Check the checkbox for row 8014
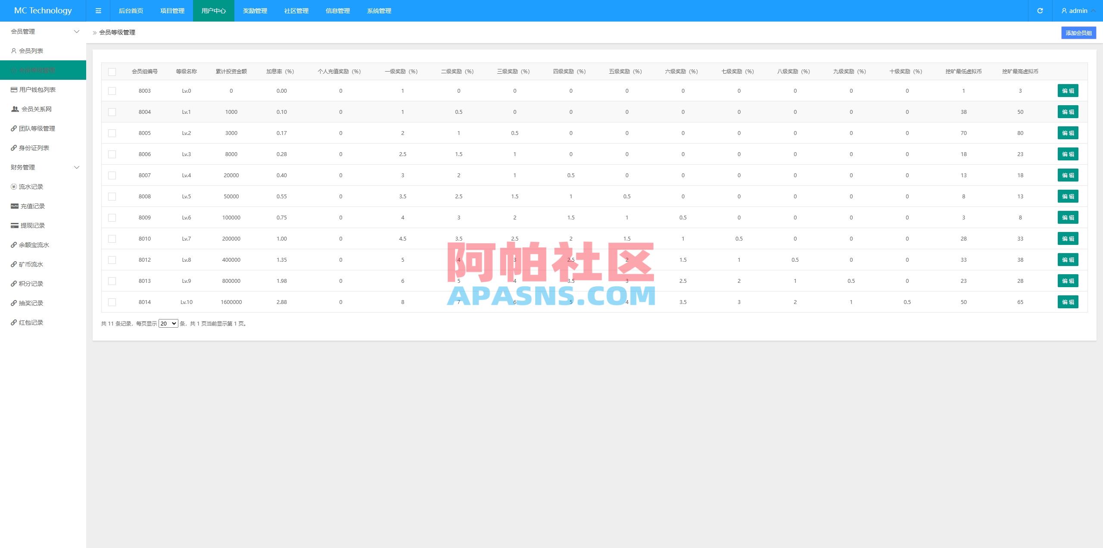 tap(112, 302)
